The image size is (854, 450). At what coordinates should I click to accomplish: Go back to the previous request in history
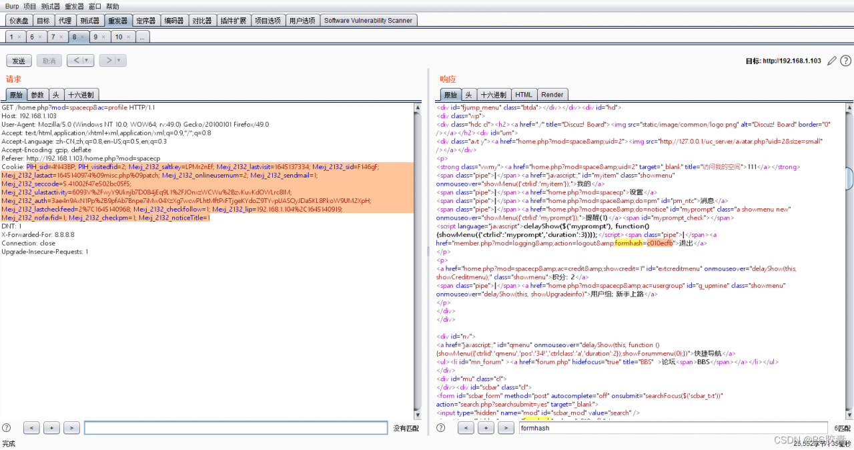click(75, 61)
